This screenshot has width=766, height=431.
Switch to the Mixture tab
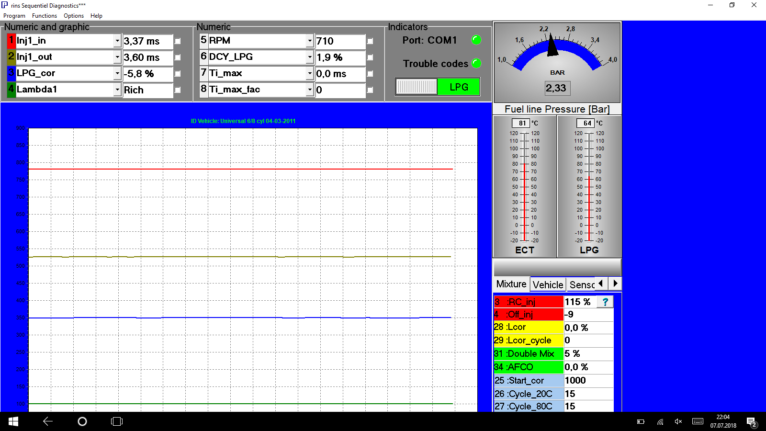coord(511,284)
